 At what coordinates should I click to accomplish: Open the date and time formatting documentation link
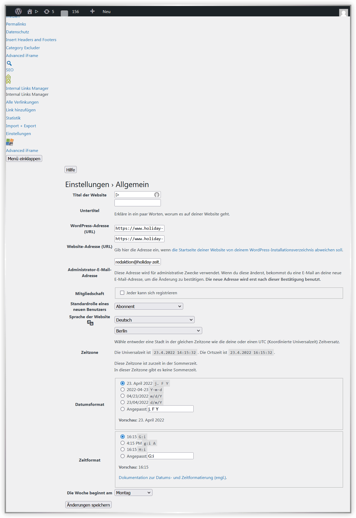tap(173, 477)
